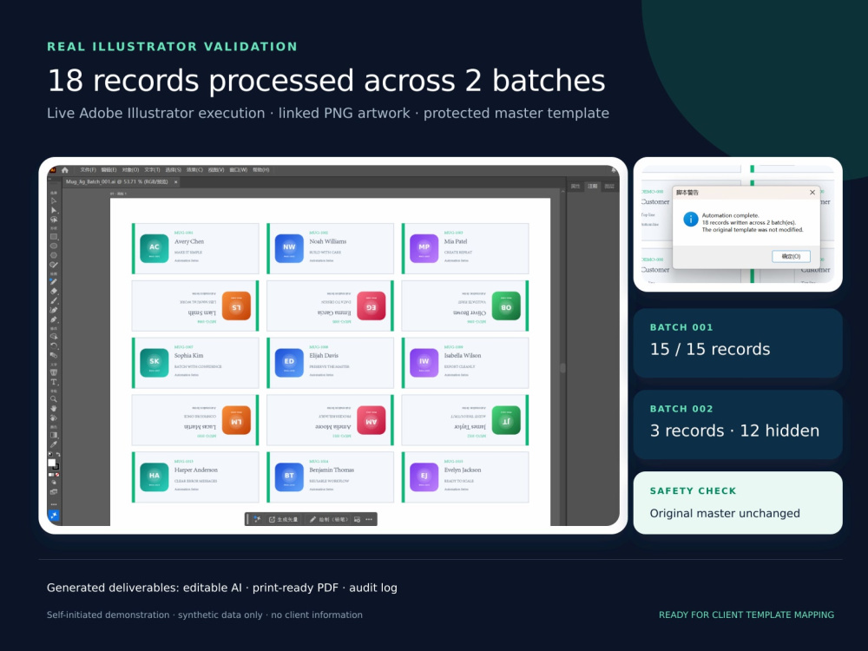Image resolution: width=868 pixels, height=651 pixels.
Task: Click 生成矢量 in the contextual task bar
Action: click(x=284, y=519)
